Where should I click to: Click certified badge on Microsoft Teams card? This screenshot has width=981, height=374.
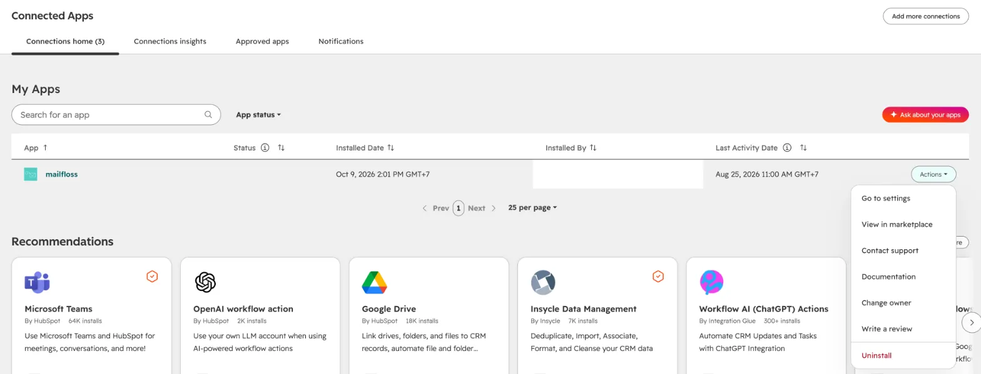(x=152, y=276)
